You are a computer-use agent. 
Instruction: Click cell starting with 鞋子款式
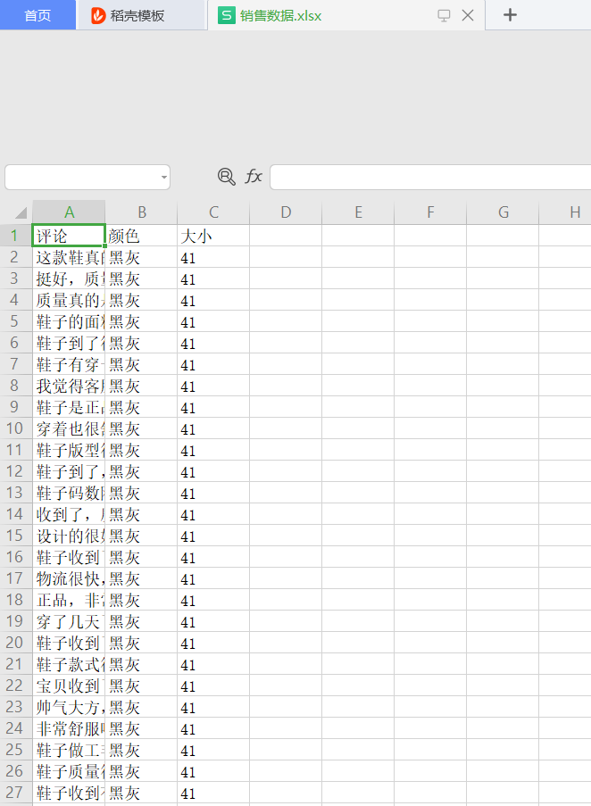69,664
